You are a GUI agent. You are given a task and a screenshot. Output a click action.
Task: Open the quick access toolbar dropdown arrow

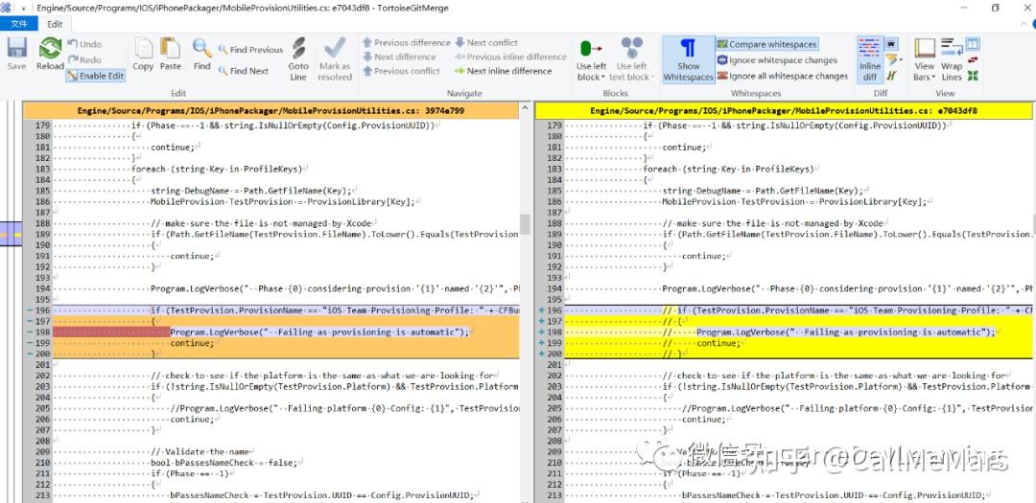click(24, 8)
